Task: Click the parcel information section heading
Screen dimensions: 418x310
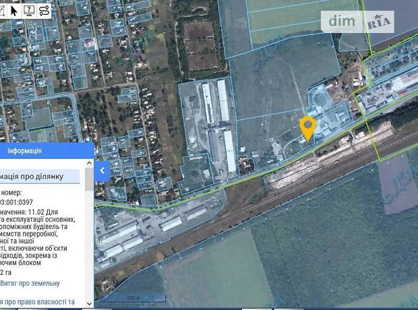Action: coord(32,177)
